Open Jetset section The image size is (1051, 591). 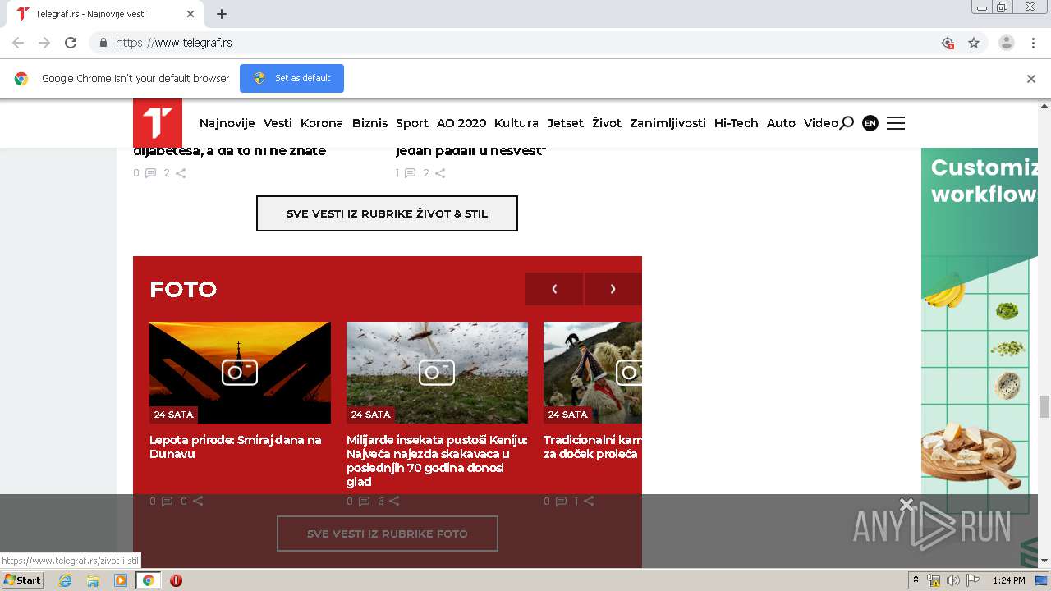click(x=566, y=123)
